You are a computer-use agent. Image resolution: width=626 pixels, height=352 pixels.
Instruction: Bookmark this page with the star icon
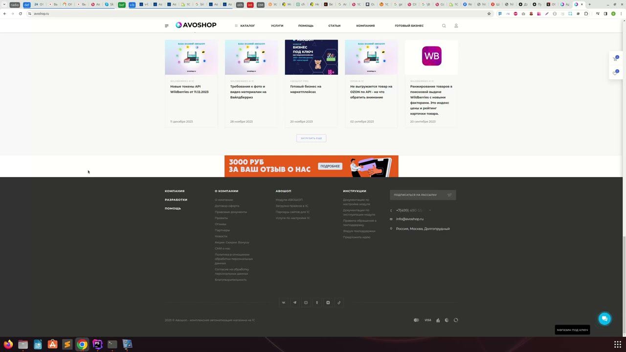point(489,14)
